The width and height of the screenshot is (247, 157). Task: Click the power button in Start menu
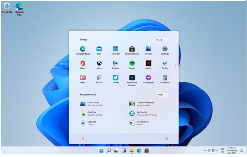(x=166, y=139)
